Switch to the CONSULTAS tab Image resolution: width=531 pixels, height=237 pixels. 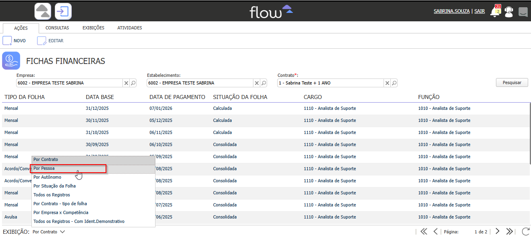click(x=57, y=28)
